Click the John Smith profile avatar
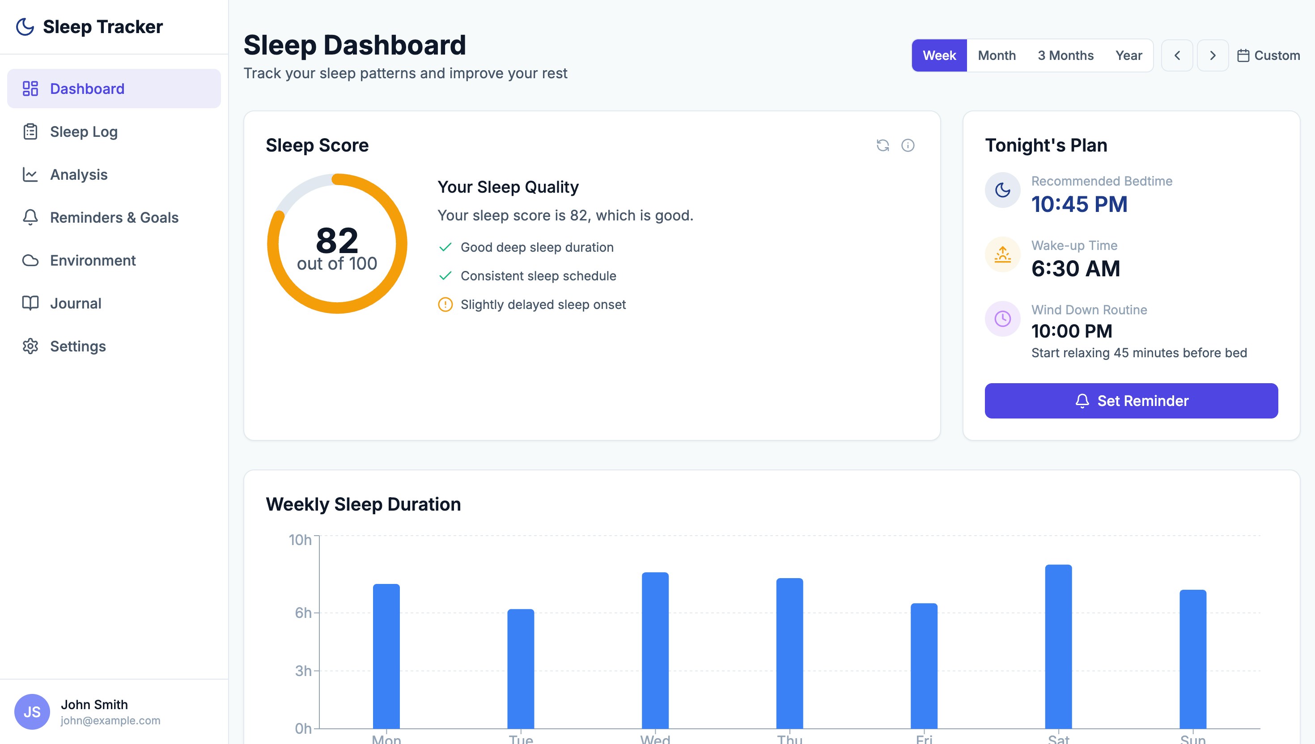Viewport: 1315px width, 744px height. [33, 711]
